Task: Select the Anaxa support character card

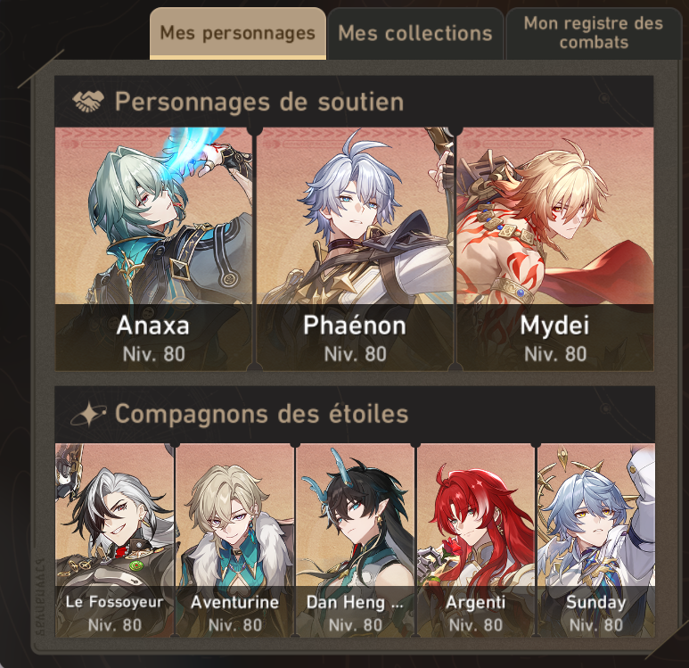Action: (153, 249)
